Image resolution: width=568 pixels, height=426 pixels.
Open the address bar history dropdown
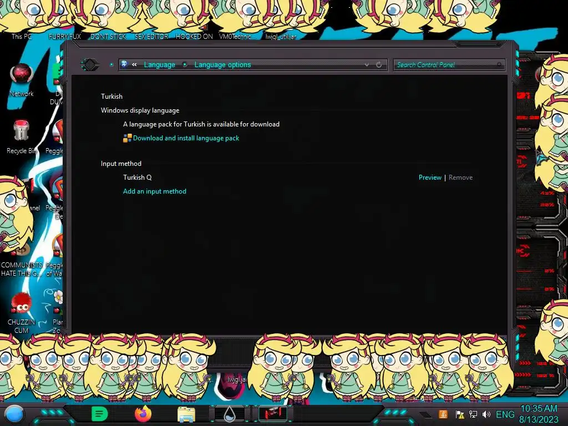click(367, 64)
